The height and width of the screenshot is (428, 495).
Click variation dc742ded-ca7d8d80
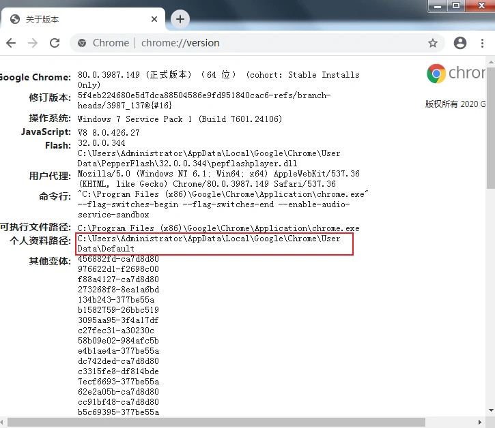pos(118,361)
